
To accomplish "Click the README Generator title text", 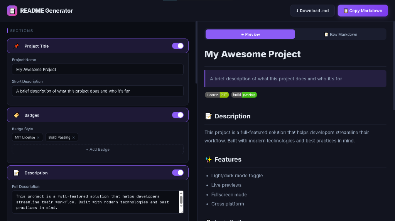I will pos(46,10).
